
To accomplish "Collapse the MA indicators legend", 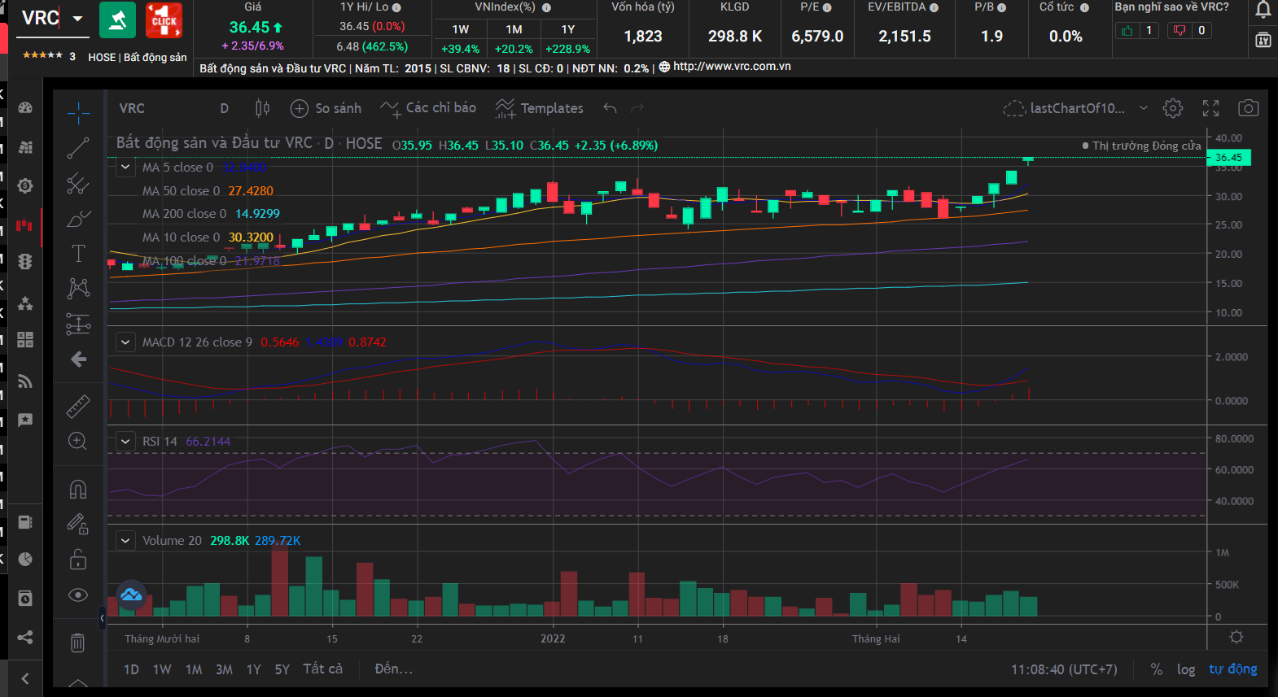I will pyautogui.click(x=125, y=168).
